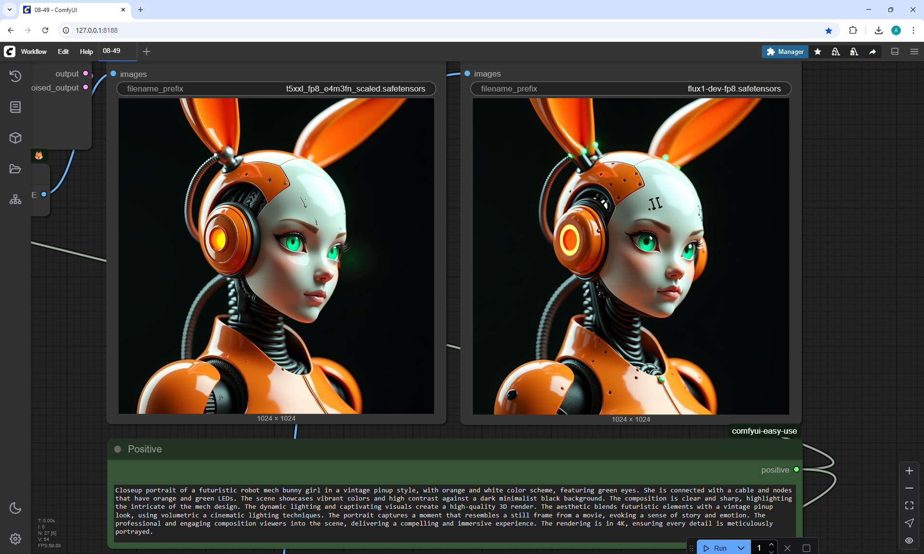Open the Edit menu
924x554 pixels.
coord(63,52)
